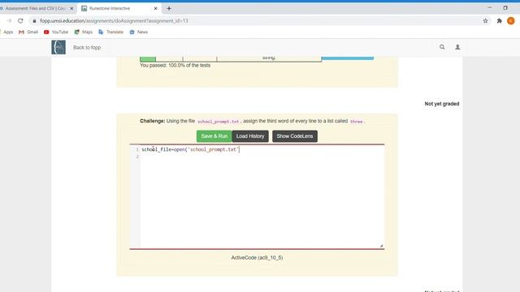Open the News bookmark

(x=139, y=32)
